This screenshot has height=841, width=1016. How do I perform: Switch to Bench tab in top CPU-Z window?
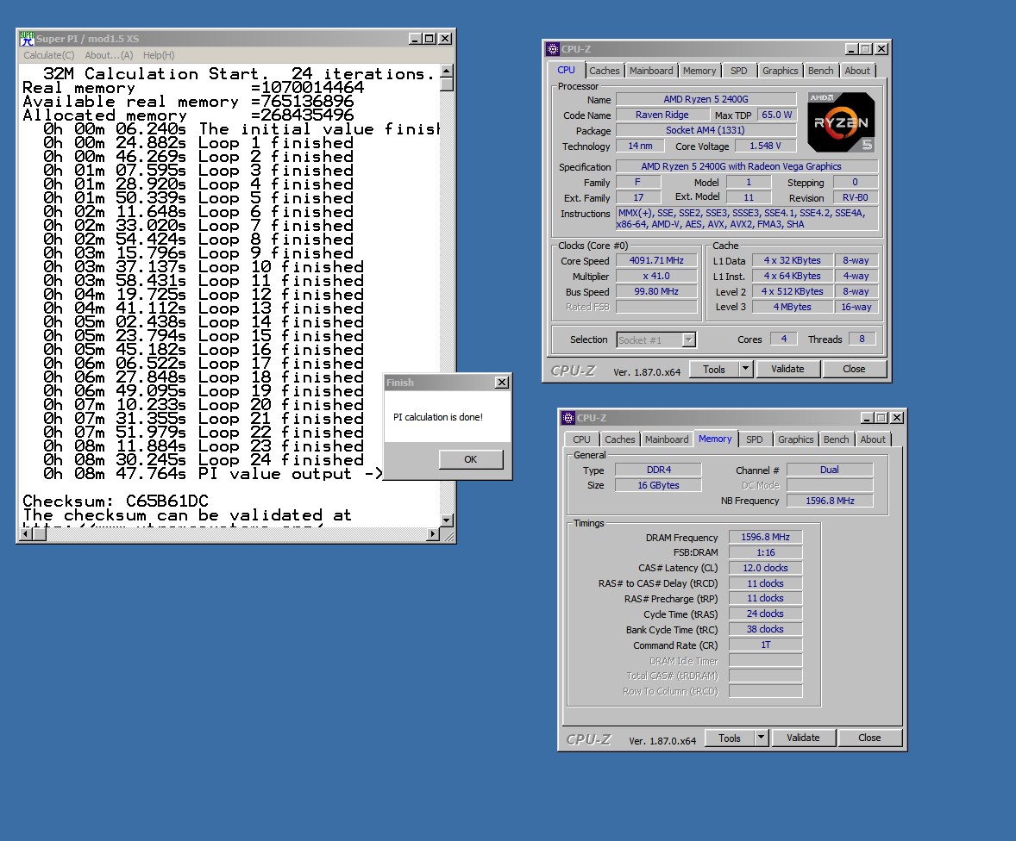click(x=821, y=72)
